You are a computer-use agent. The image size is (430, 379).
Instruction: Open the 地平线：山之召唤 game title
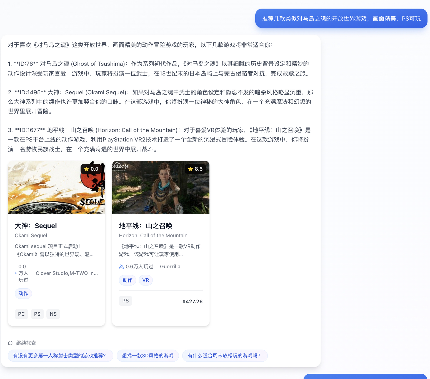coord(145,226)
